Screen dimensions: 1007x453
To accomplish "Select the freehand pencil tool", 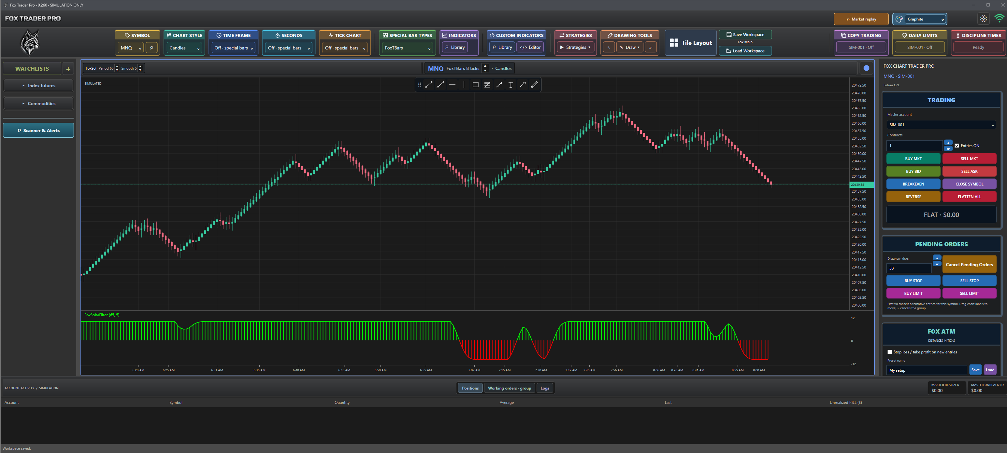I will (534, 85).
